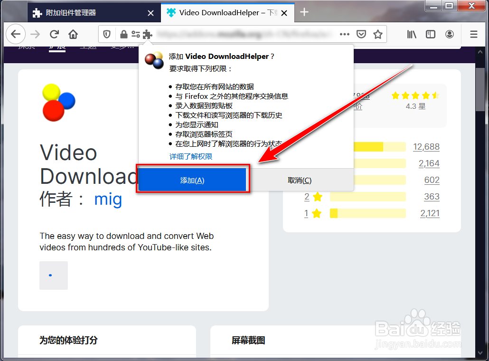Viewport: 489px width, 361px height.
Task: Minimize the Firefox window
Action: point(433,6)
